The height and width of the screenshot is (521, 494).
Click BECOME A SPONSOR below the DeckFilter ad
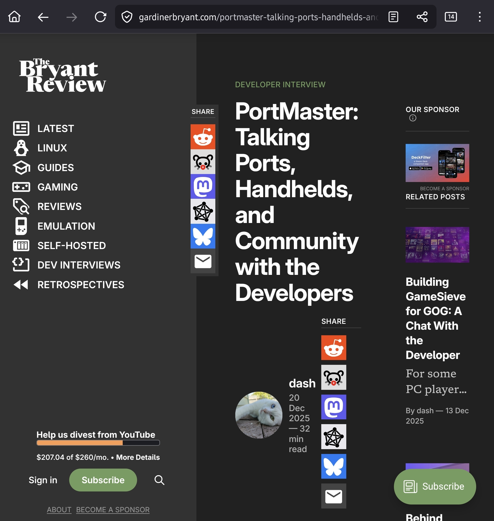point(444,188)
